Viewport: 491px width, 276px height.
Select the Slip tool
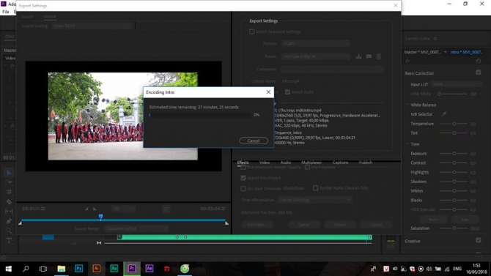coord(9,212)
